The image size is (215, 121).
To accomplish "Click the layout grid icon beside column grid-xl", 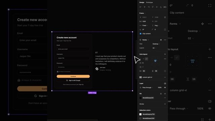I will [x=140, y=77].
